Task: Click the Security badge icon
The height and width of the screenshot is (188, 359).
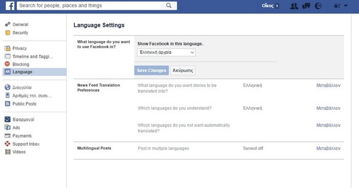Action: (x=8, y=33)
